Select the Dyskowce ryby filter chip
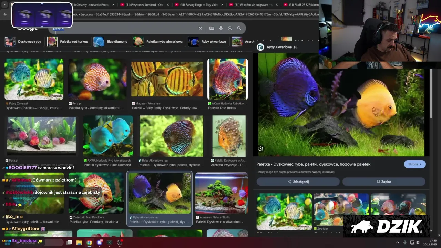The width and height of the screenshot is (441, 248). (23, 42)
